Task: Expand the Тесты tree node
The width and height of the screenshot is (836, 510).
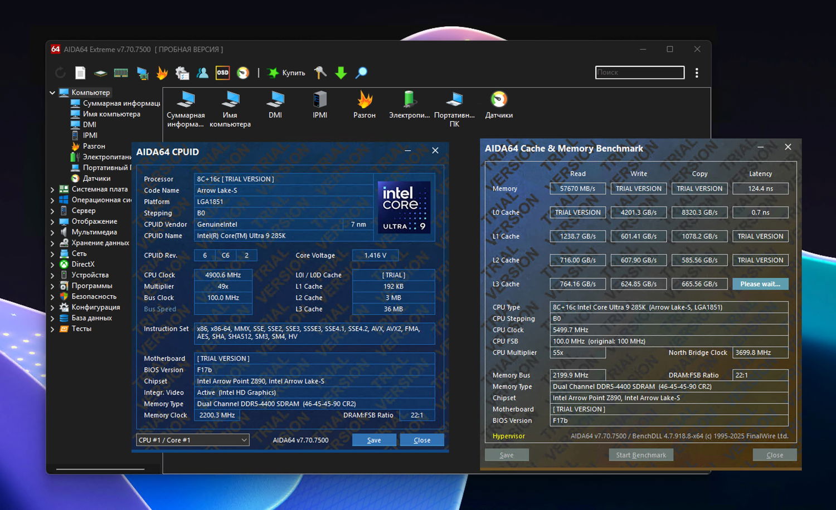Action: click(x=52, y=329)
